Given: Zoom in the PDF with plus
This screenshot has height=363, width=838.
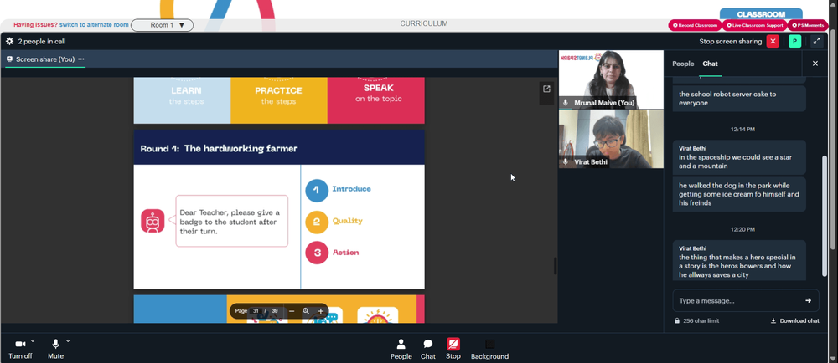Looking at the screenshot, I should [321, 311].
